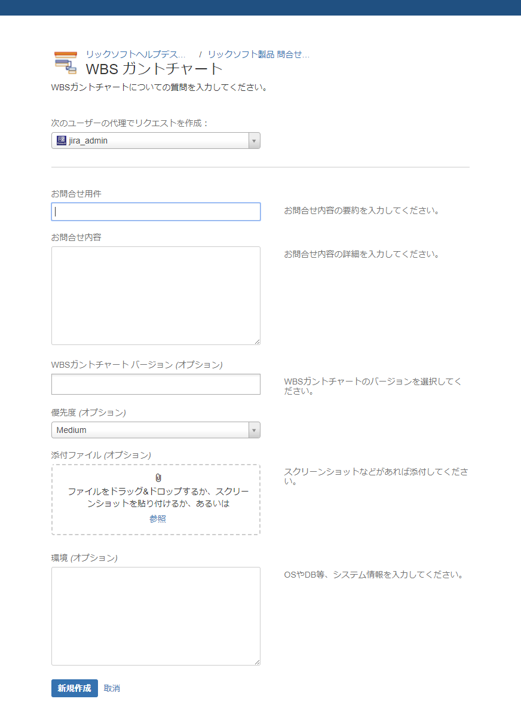Click the 取消 cancel link
This screenshot has width=521, height=711.
pos(112,688)
